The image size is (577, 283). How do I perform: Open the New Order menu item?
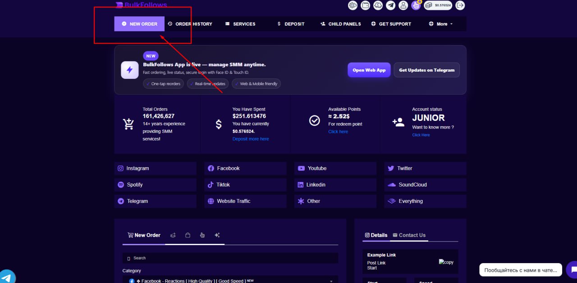(x=139, y=24)
